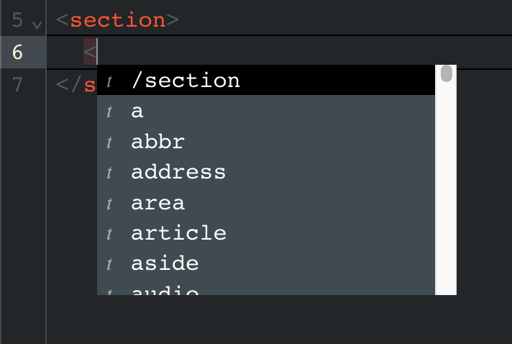Click the tag icon beside /section suggestion
Viewport: 512px width, 344px height.
click(x=109, y=81)
